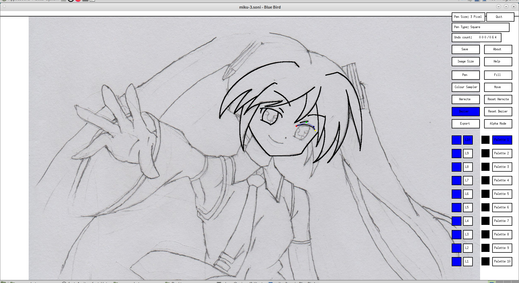
Task: Click the highlighted blue Palette 1 button
Action: (502, 140)
